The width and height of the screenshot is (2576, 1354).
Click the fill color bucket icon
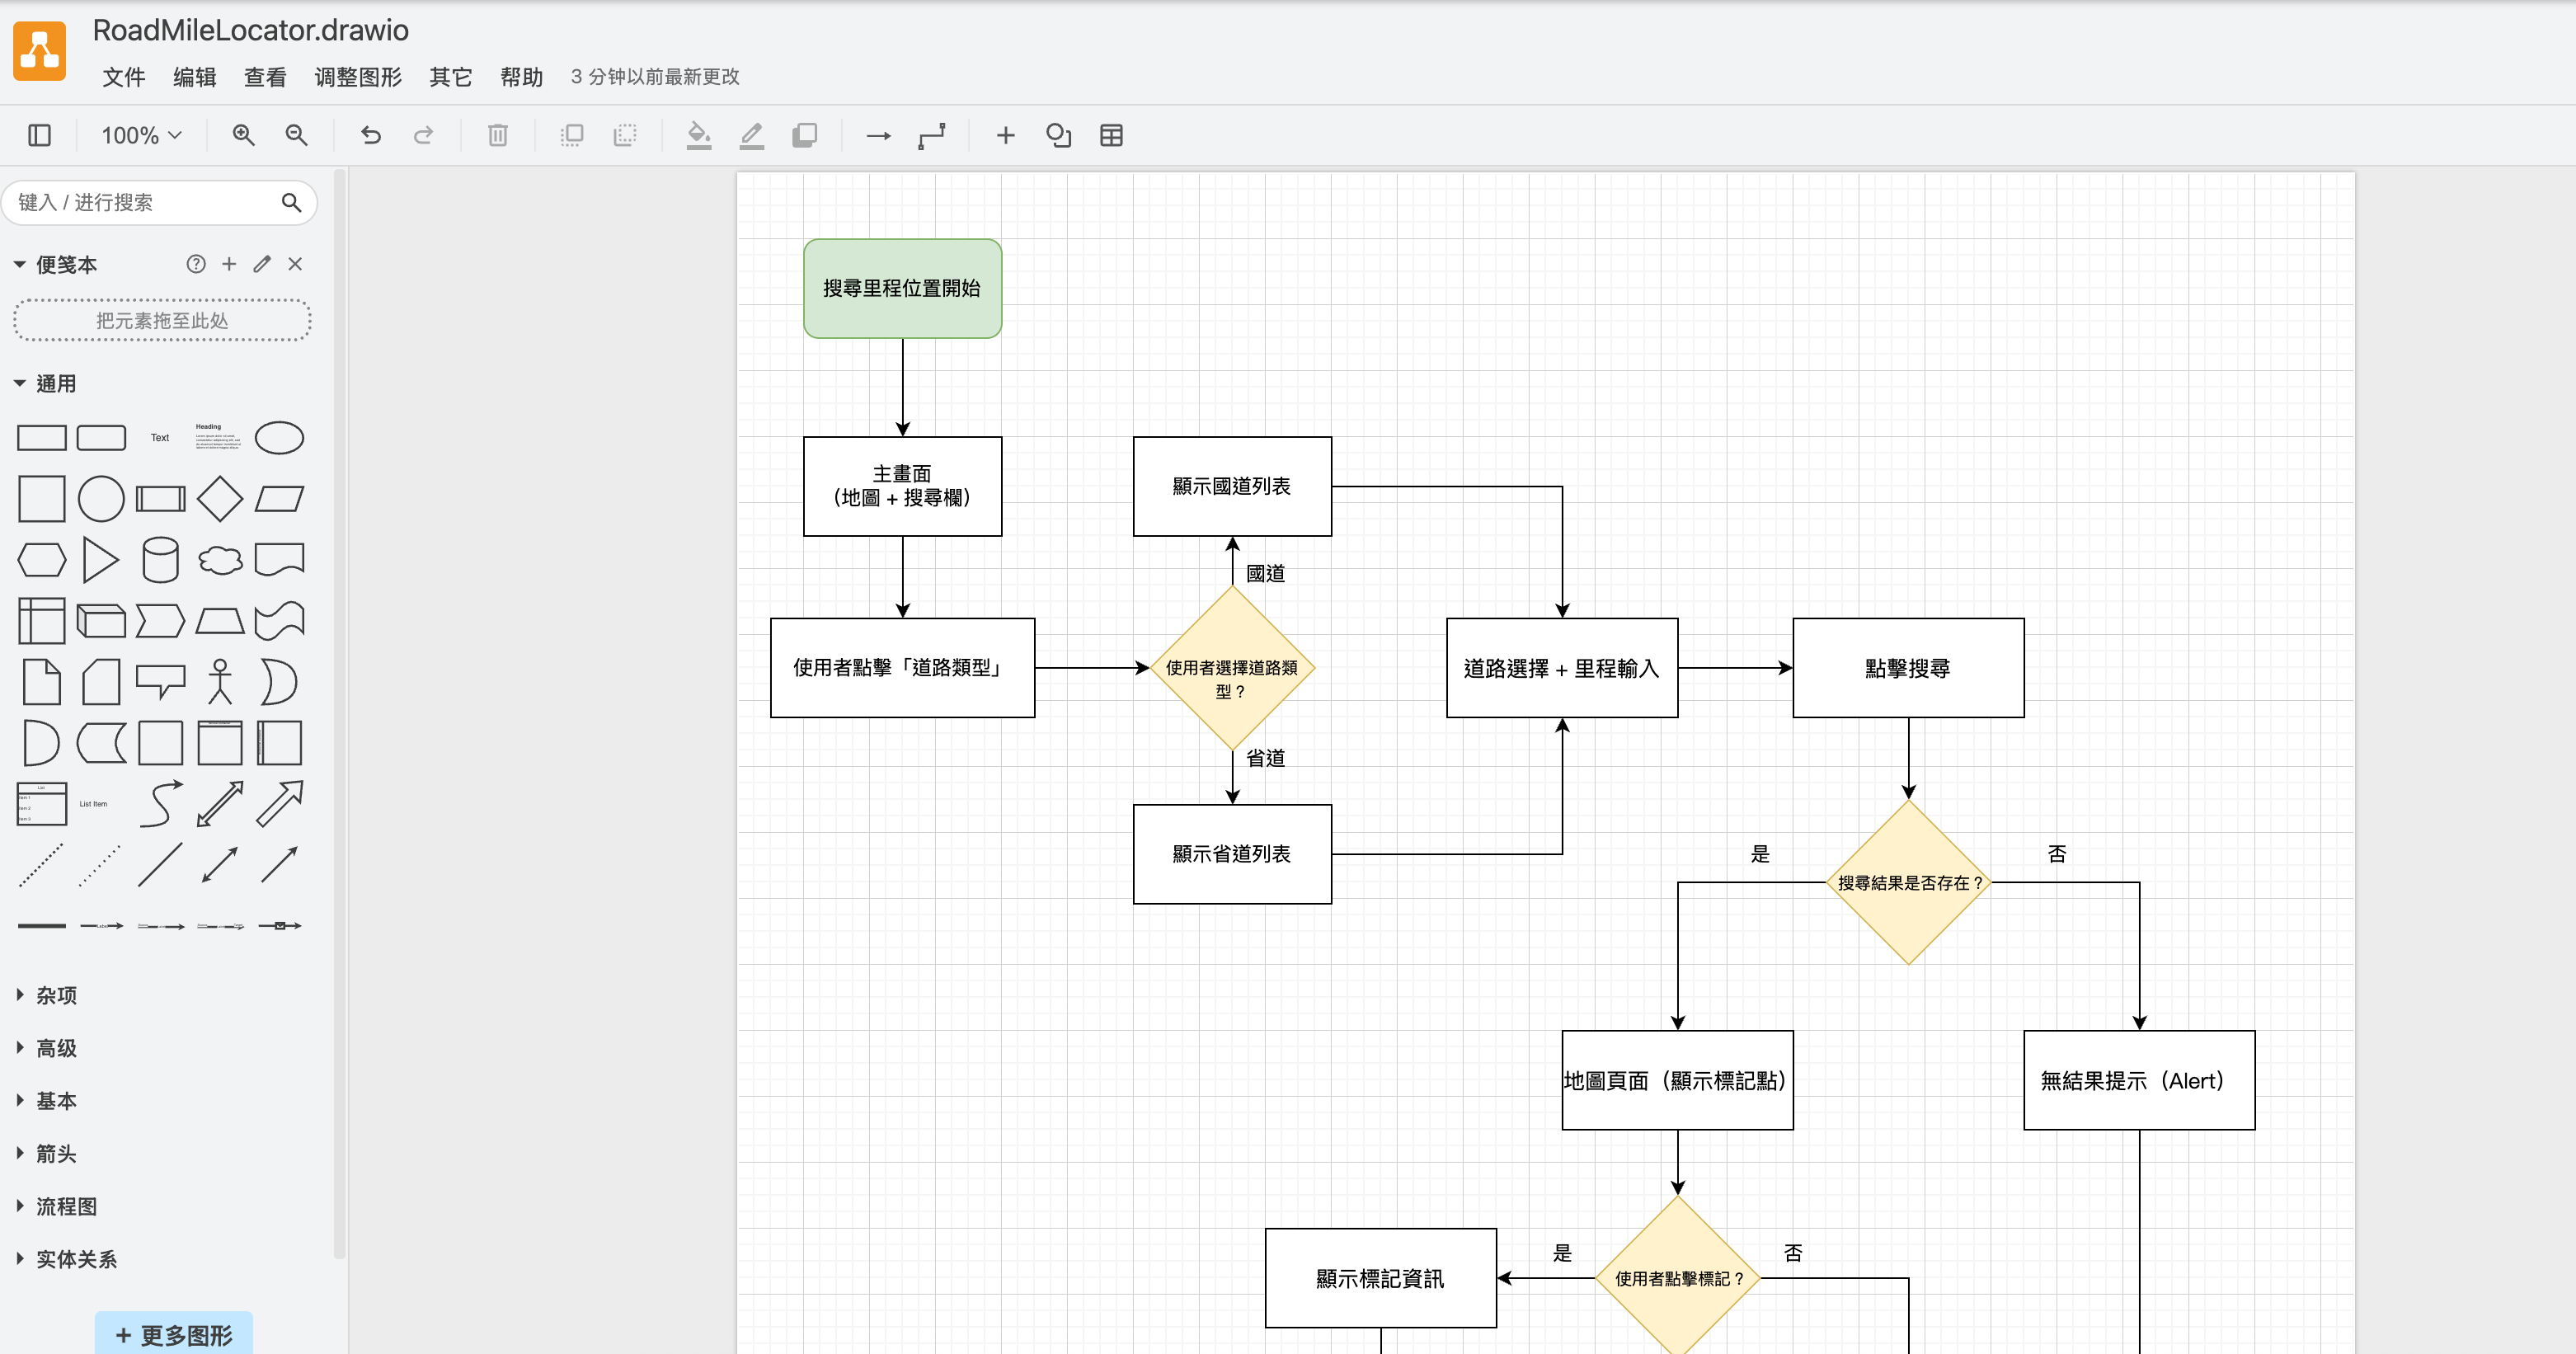point(699,135)
